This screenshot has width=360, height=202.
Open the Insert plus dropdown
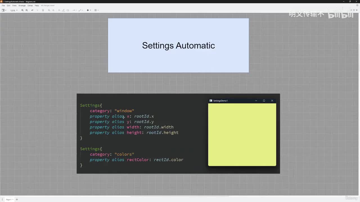pos(89,10)
